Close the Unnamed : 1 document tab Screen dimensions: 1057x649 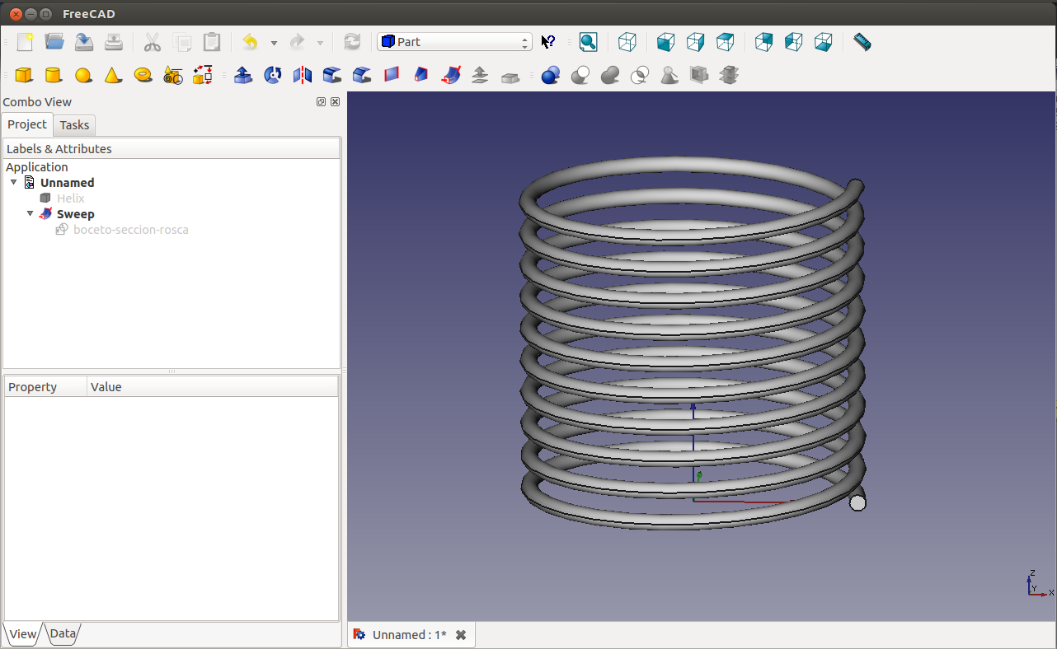point(461,635)
